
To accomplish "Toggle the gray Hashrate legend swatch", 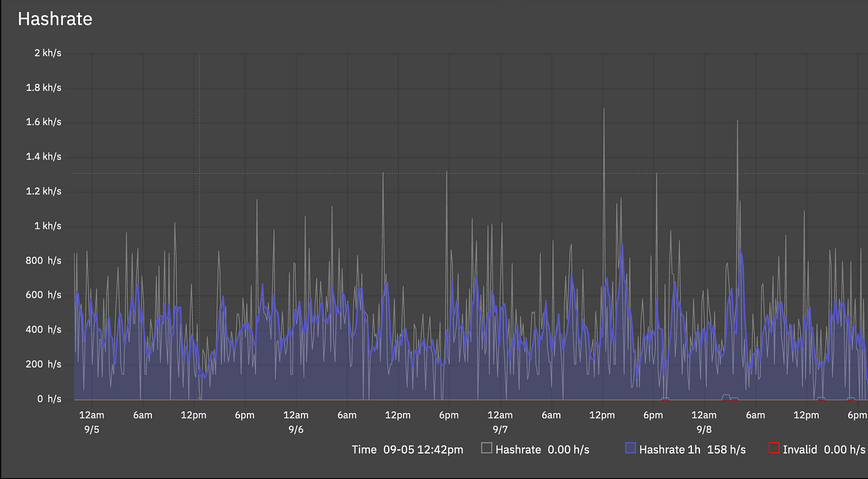I will tap(487, 449).
